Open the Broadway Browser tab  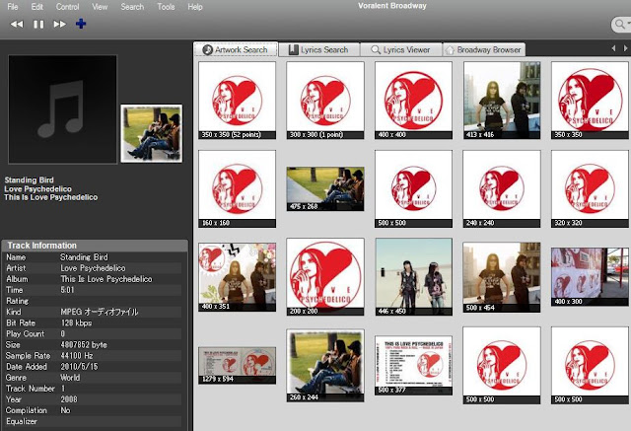(x=484, y=48)
